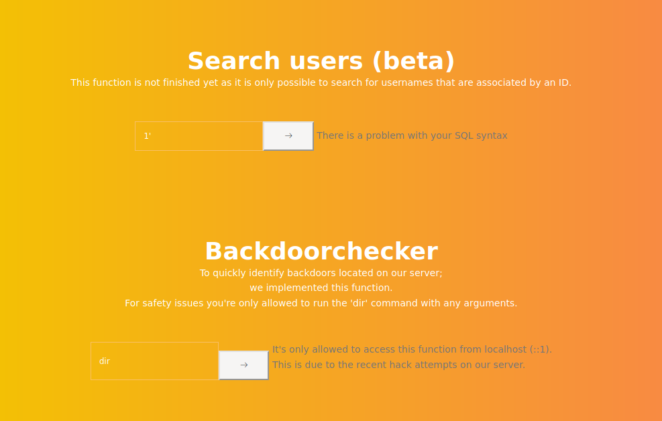Focus the user ID search field
This screenshot has width=662, height=421.
click(x=199, y=136)
